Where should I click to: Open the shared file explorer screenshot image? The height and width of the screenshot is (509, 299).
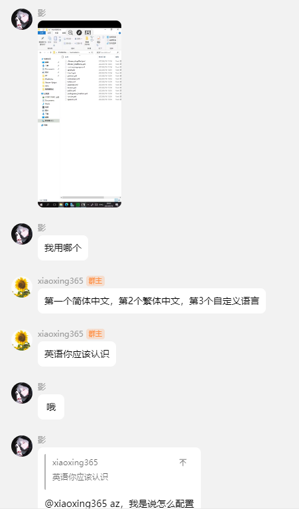80,114
